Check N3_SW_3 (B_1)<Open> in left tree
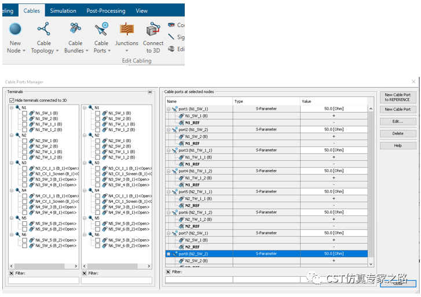Screen dimensions: 421x297 pos(24,180)
